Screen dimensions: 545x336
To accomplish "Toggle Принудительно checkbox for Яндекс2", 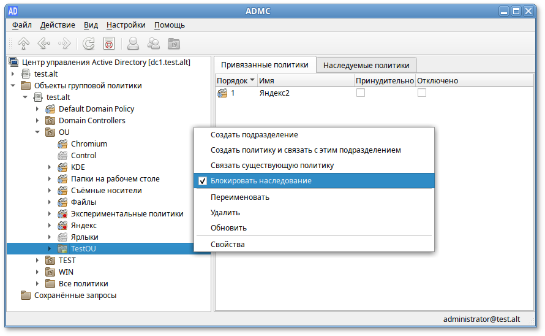I will pos(361,93).
